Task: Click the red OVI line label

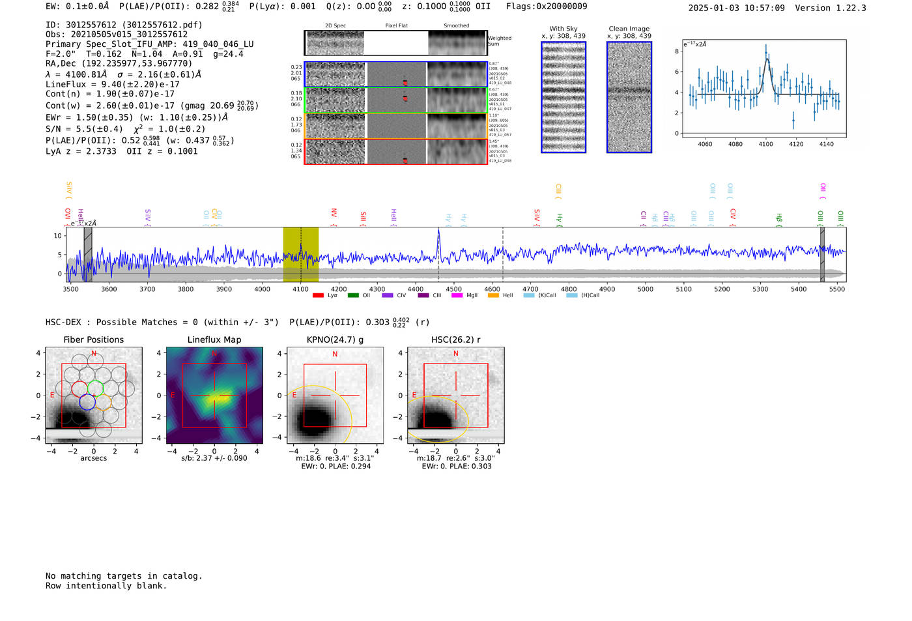Action: [68, 216]
